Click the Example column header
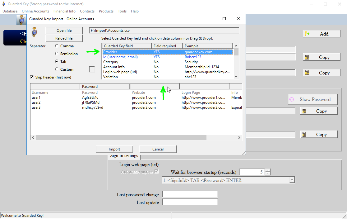This screenshot has width=347, height=219. [208, 46]
